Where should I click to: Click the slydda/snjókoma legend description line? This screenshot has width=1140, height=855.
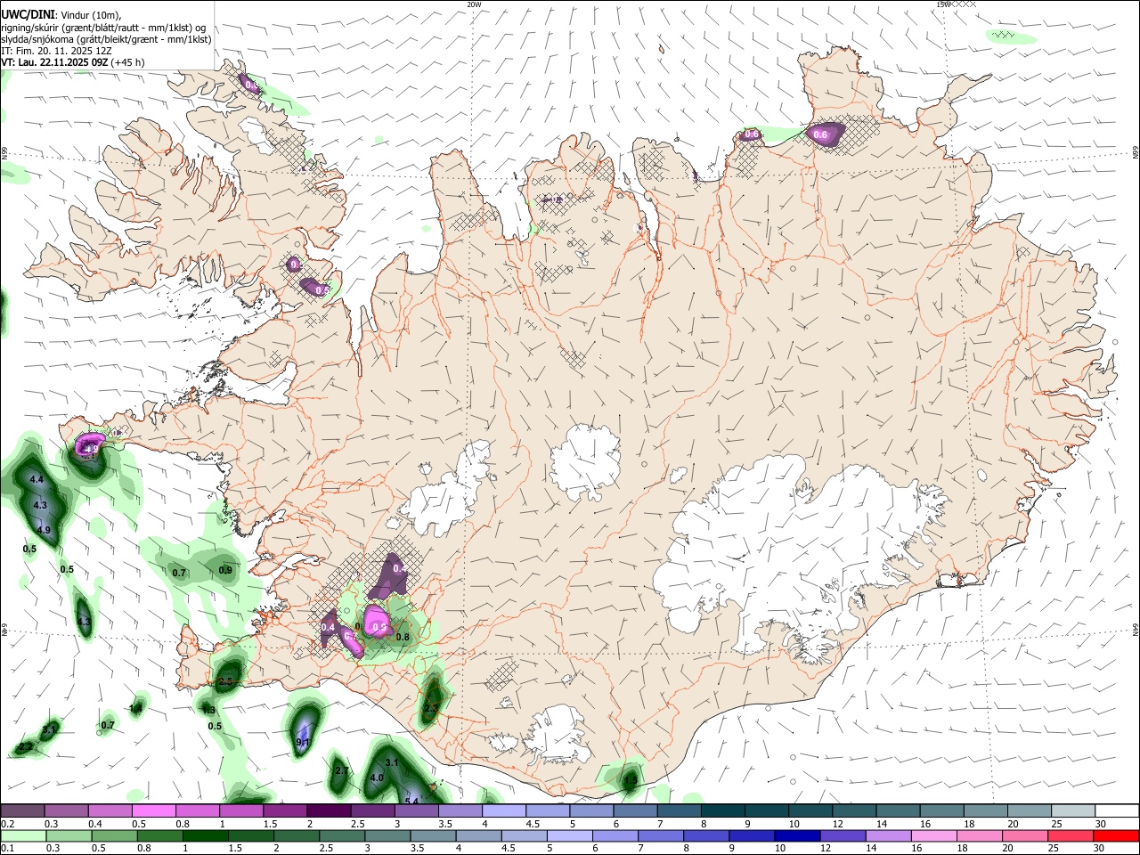106,39
